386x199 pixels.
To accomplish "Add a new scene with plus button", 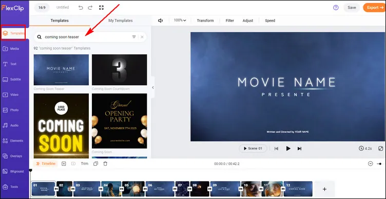I will point(324,189).
